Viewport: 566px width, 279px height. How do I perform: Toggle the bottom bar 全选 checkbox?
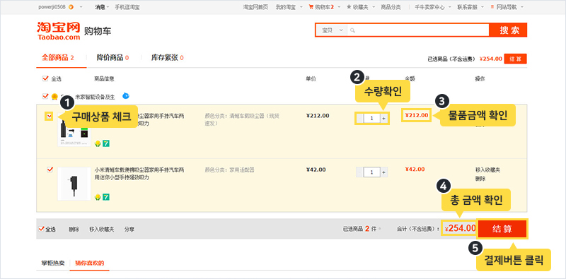(41, 229)
